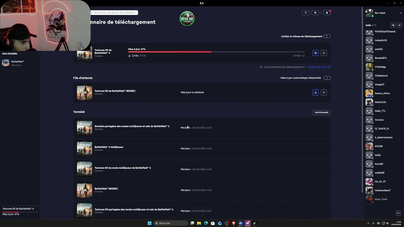Viewport: 404px width, 227px height.
Task: Open Microsoft Edge from the taskbar
Action: coord(206,223)
